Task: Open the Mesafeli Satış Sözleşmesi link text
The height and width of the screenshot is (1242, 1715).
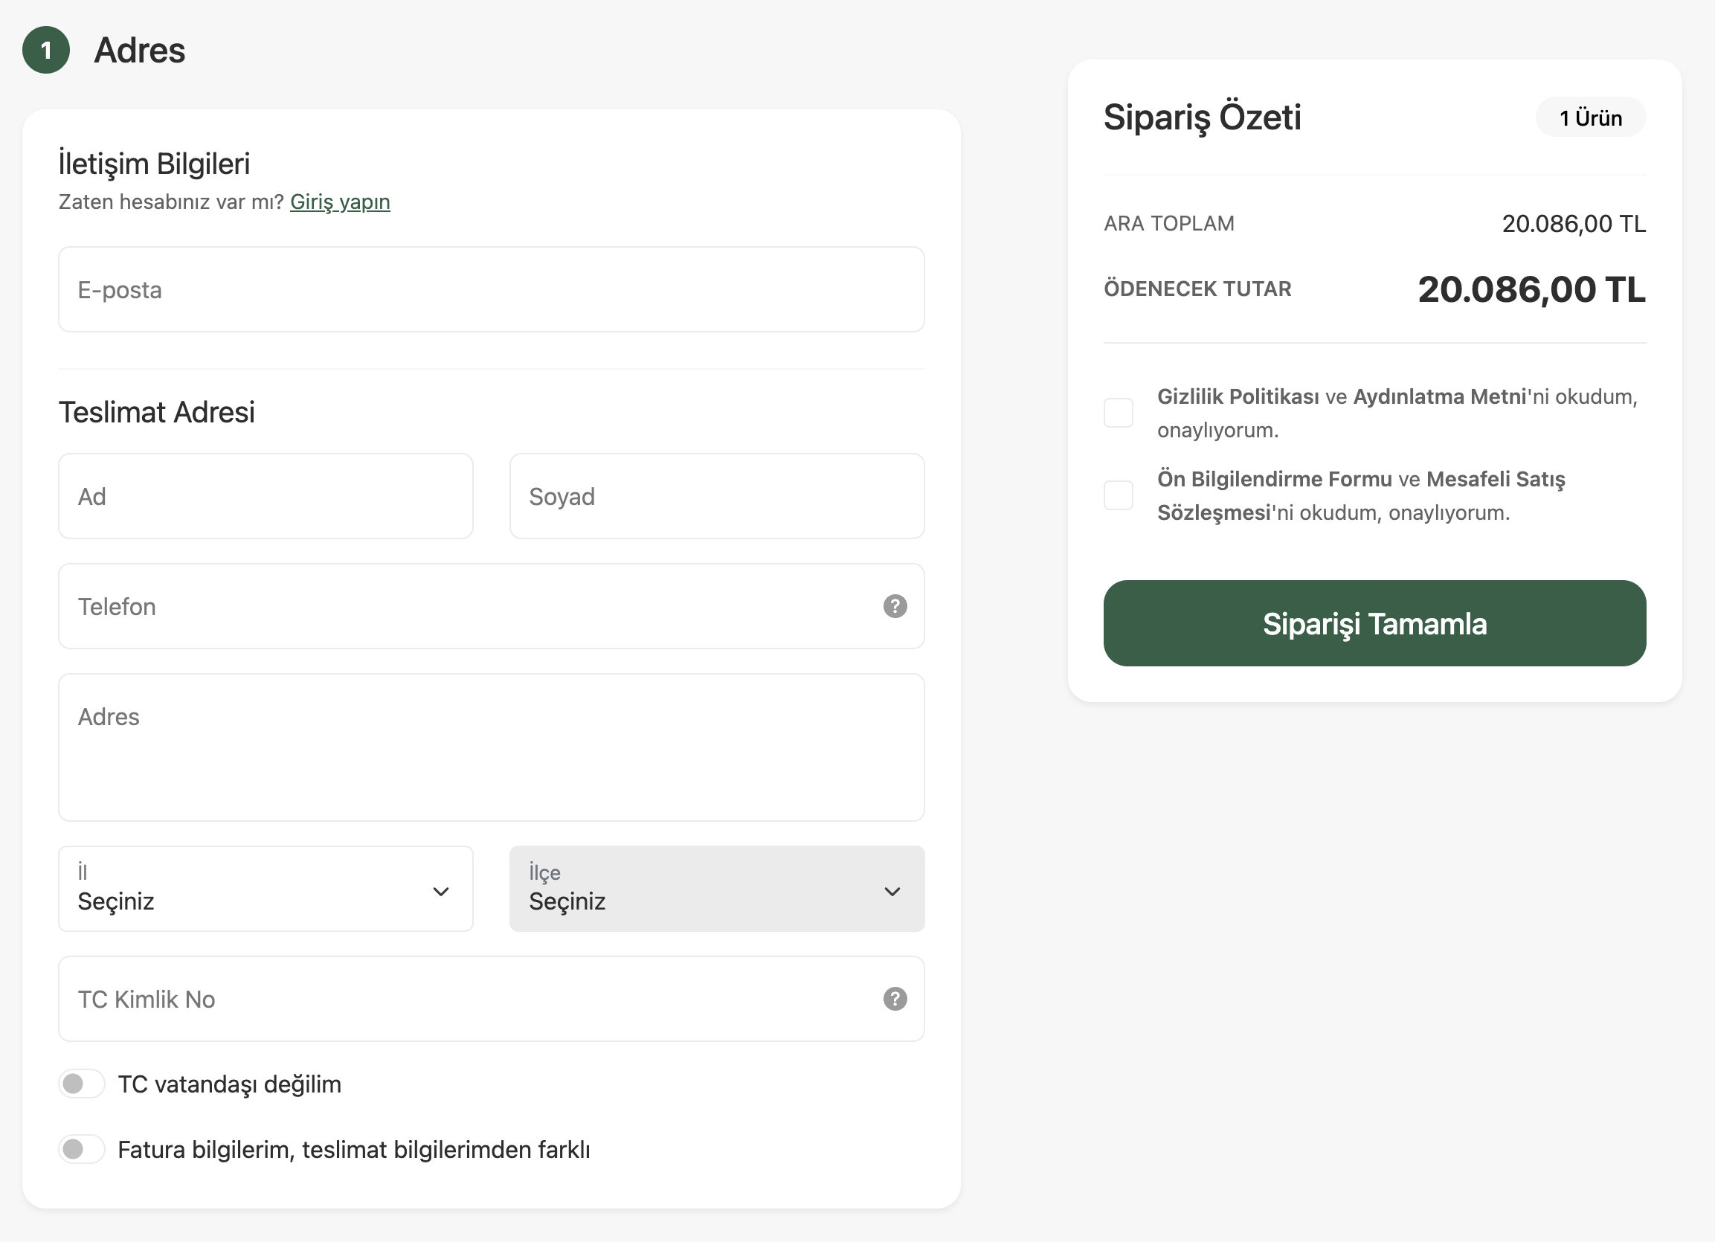Action: coord(1361,495)
